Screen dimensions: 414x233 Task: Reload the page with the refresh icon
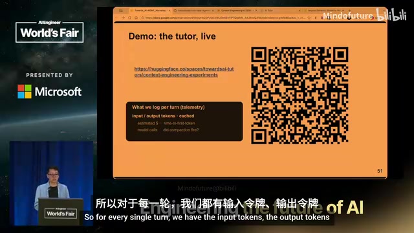click(129, 17)
